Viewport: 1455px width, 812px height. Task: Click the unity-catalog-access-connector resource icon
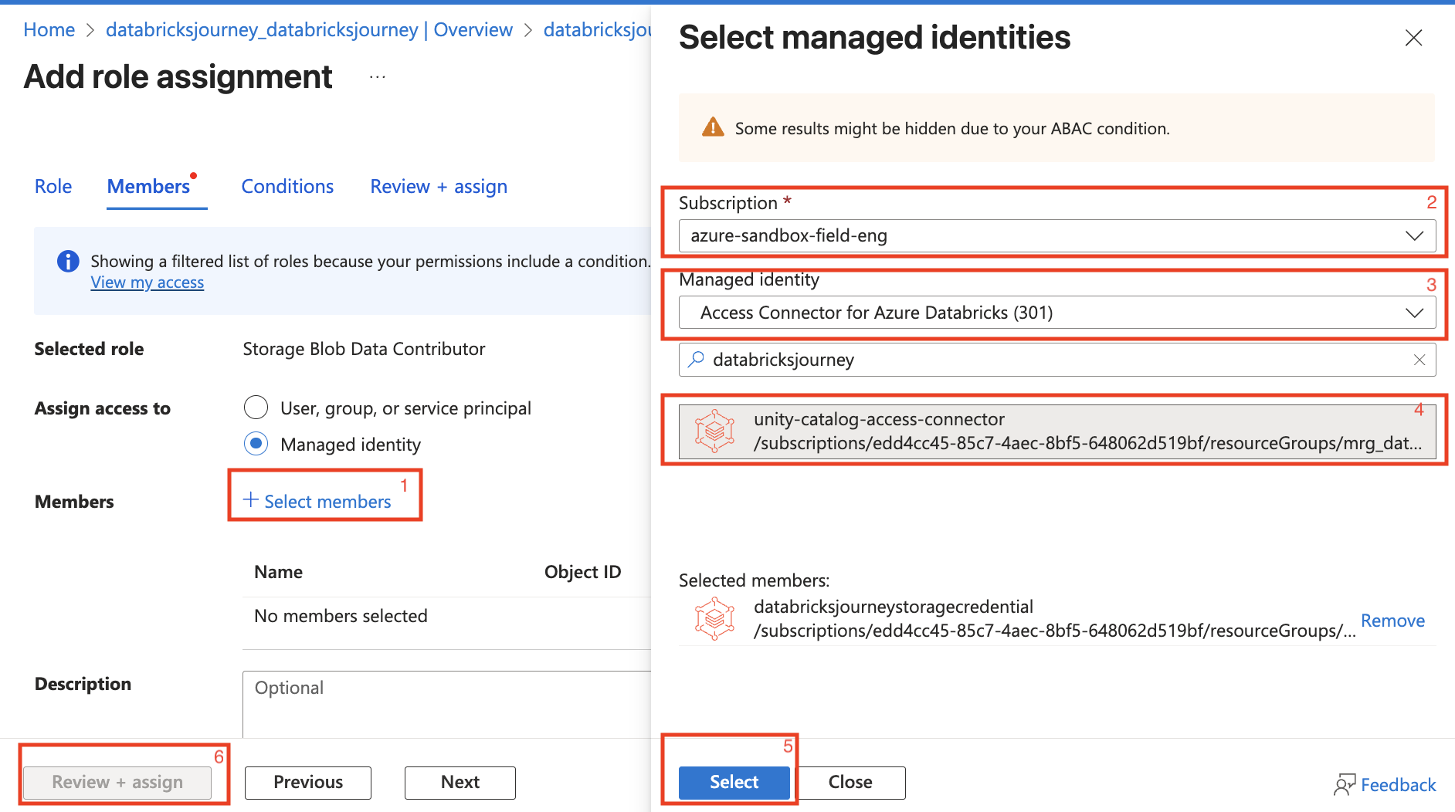click(714, 431)
